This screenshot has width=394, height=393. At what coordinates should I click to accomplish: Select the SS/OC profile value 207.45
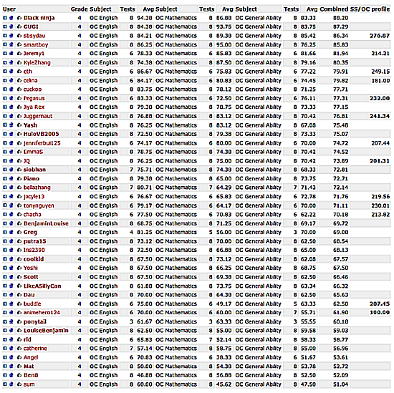380,304
